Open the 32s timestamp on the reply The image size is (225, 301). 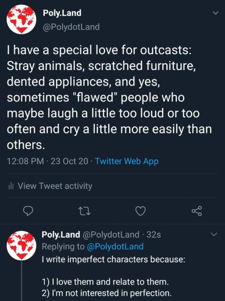point(153,235)
